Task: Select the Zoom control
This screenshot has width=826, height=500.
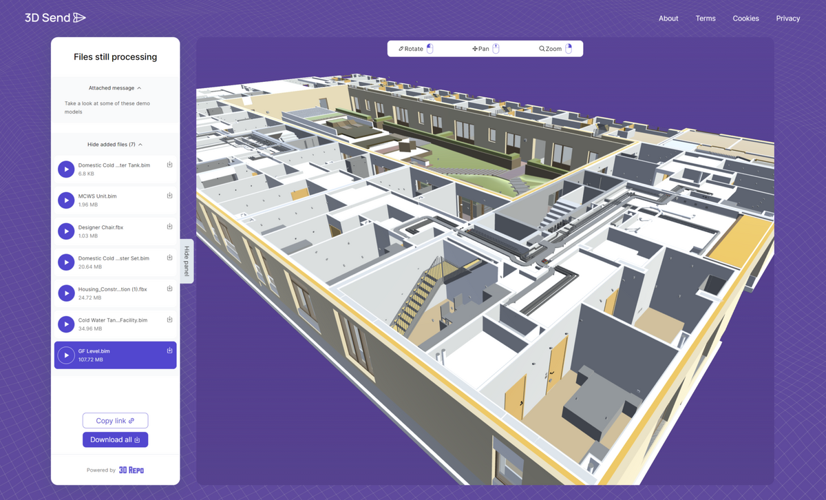Action: pyautogui.click(x=555, y=49)
